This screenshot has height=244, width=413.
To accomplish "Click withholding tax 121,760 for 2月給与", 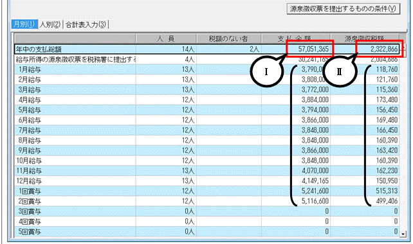I will [x=387, y=80].
